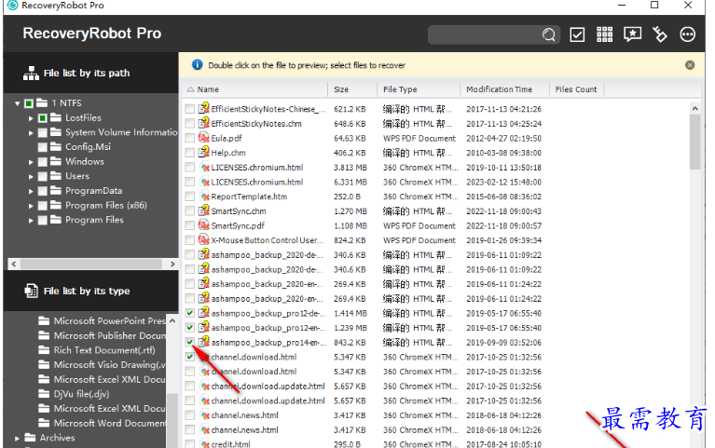Expand the Program Files (x86) node

[31, 206]
